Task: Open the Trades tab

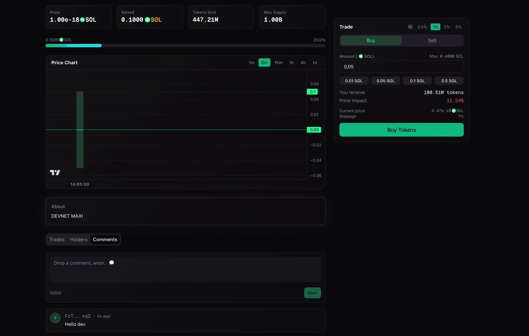Action: 57,239
